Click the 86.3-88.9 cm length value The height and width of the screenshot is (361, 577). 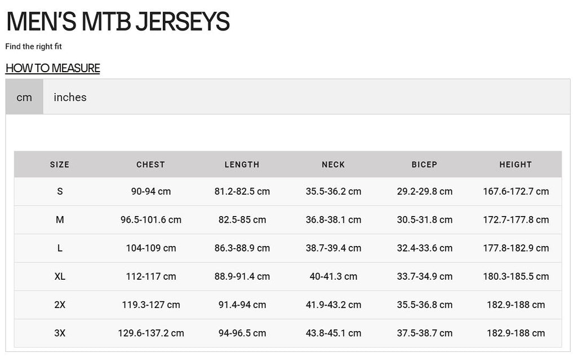click(242, 248)
